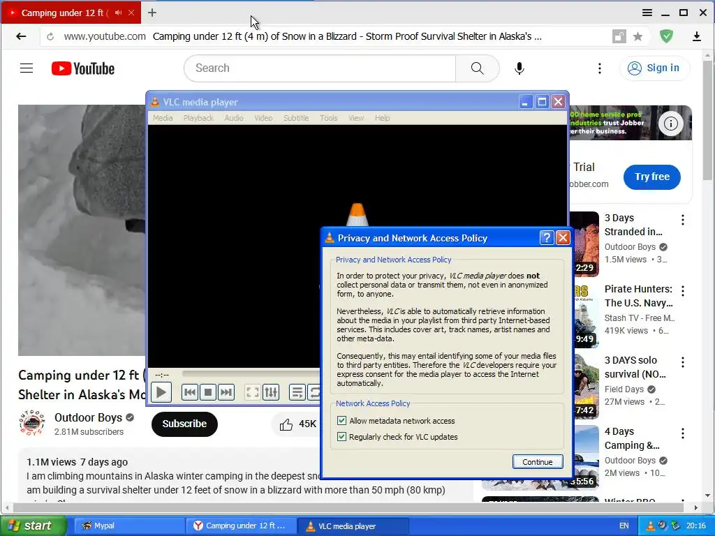Click VLC previous media button
This screenshot has width=715, height=536.
tap(190, 392)
